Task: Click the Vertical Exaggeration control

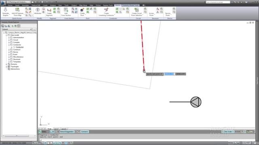Action: [x=67, y=132]
